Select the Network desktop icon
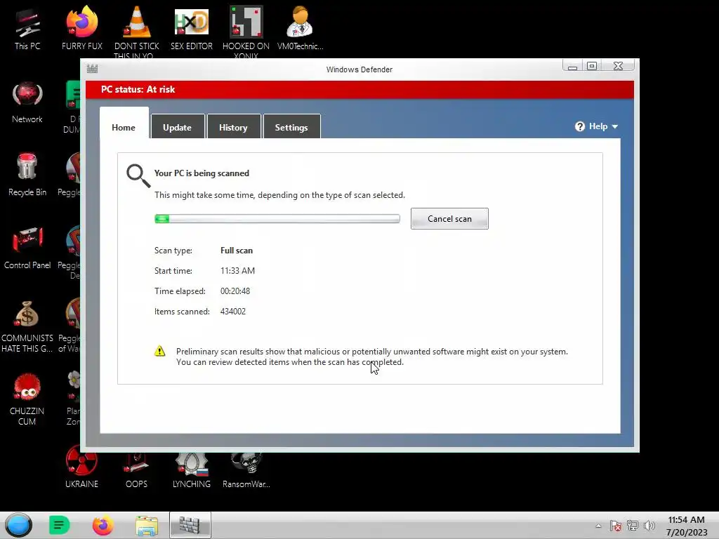Image resolution: width=719 pixels, height=539 pixels. (x=27, y=102)
